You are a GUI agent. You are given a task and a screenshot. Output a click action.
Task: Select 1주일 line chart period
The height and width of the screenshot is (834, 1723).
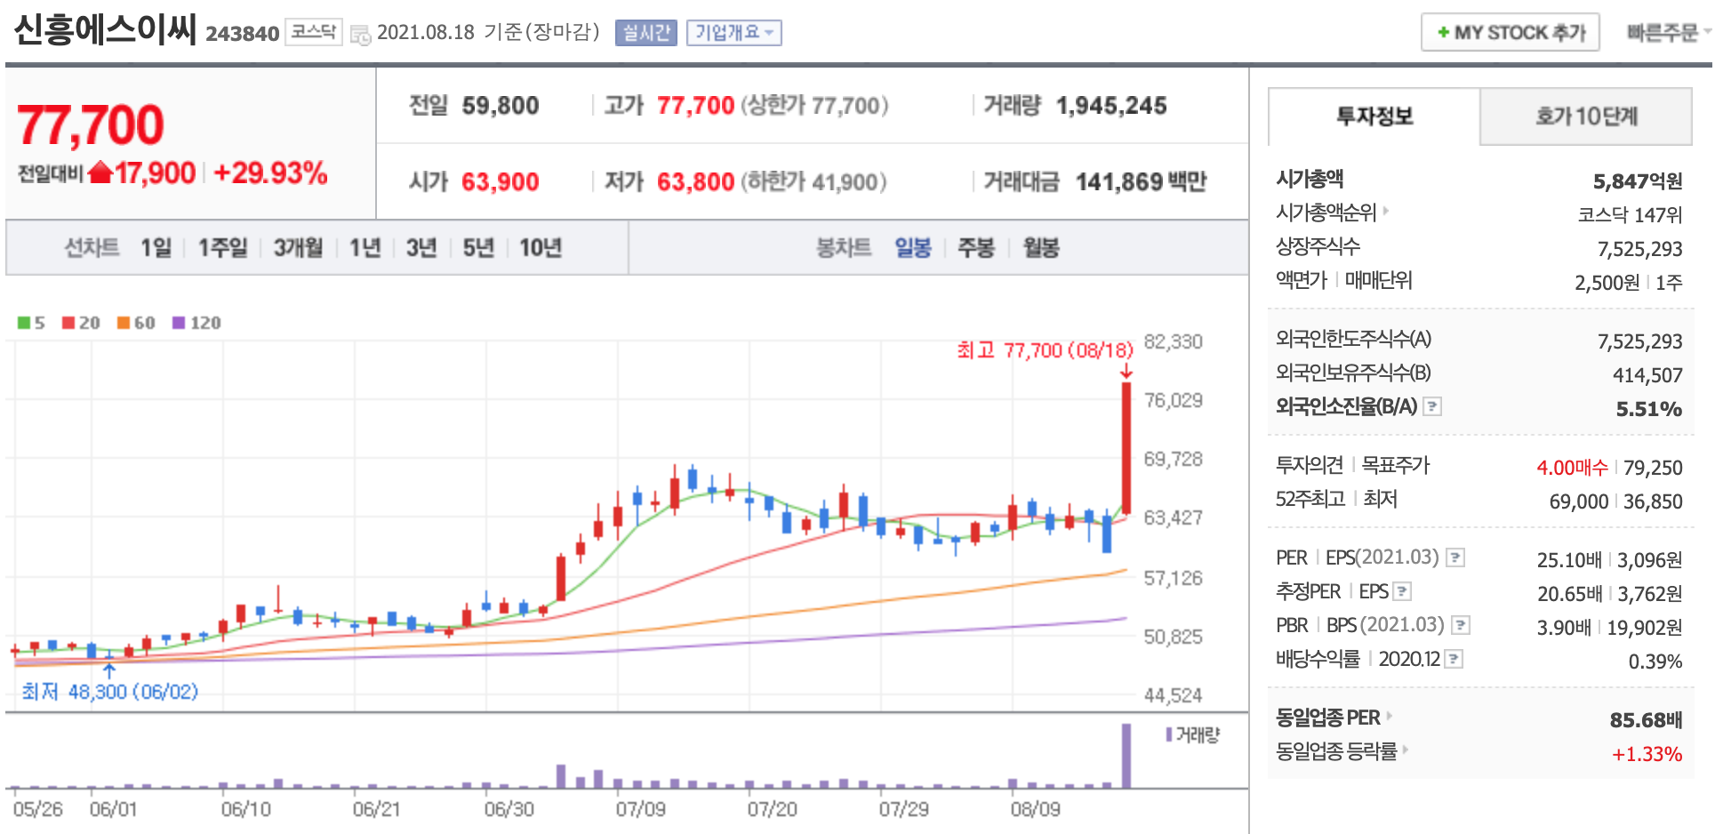tap(222, 247)
